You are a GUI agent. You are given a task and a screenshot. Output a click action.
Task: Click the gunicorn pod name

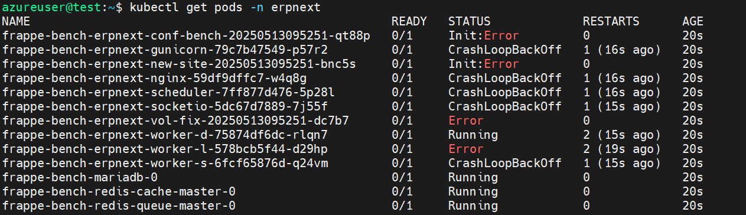(165, 50)
